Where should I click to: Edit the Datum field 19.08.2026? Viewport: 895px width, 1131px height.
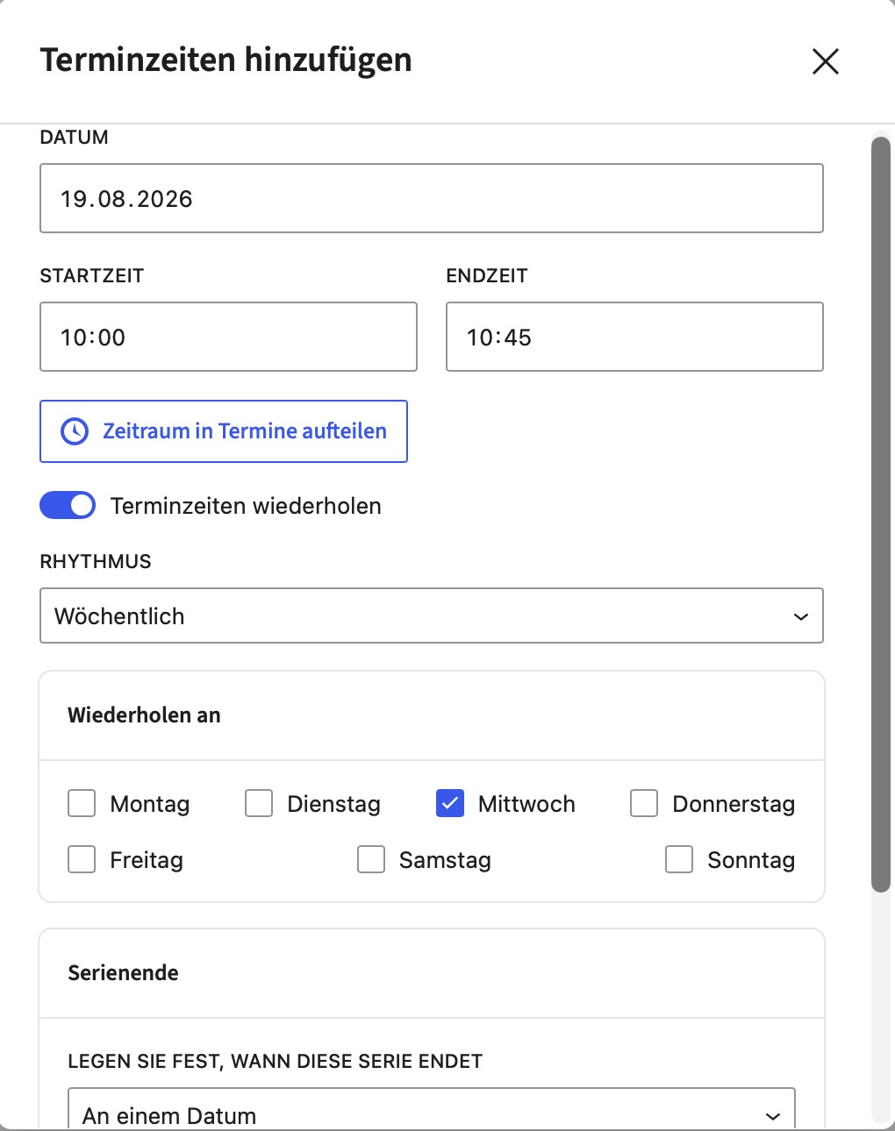(x=432, y=198)
